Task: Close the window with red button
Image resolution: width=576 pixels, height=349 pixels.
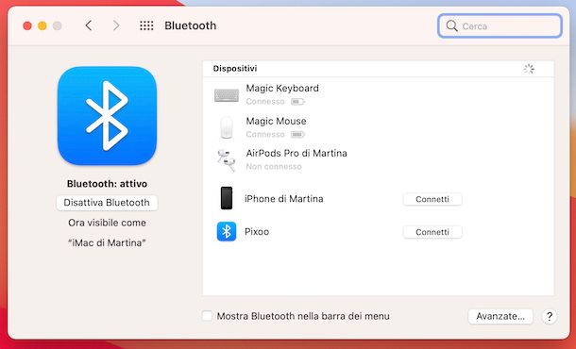Action: pos(27,25)
